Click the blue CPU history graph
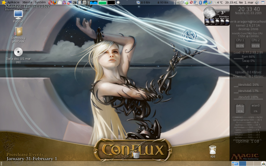 [x=94, y=2]
